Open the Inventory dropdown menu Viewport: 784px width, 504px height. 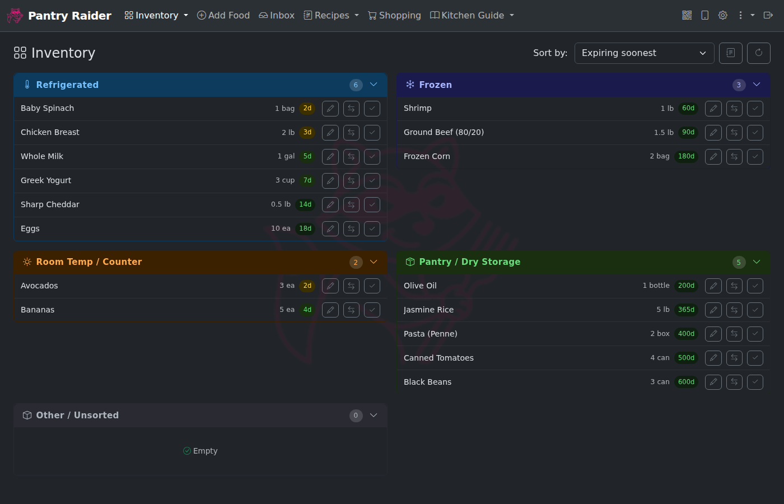(156, 15)
